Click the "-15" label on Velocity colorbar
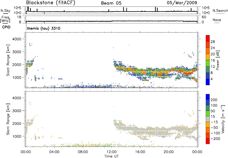Screen dimensions: 228x158 215,122
